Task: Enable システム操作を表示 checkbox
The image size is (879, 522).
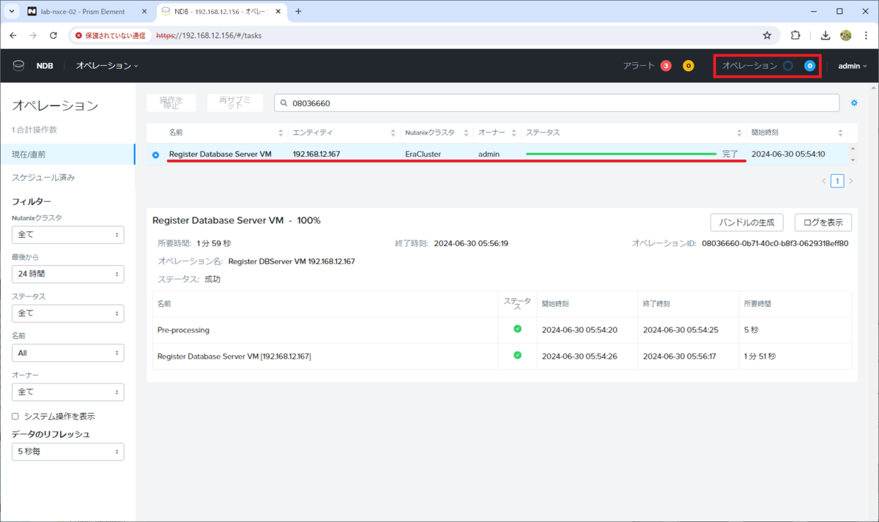Action: point(15,416)
